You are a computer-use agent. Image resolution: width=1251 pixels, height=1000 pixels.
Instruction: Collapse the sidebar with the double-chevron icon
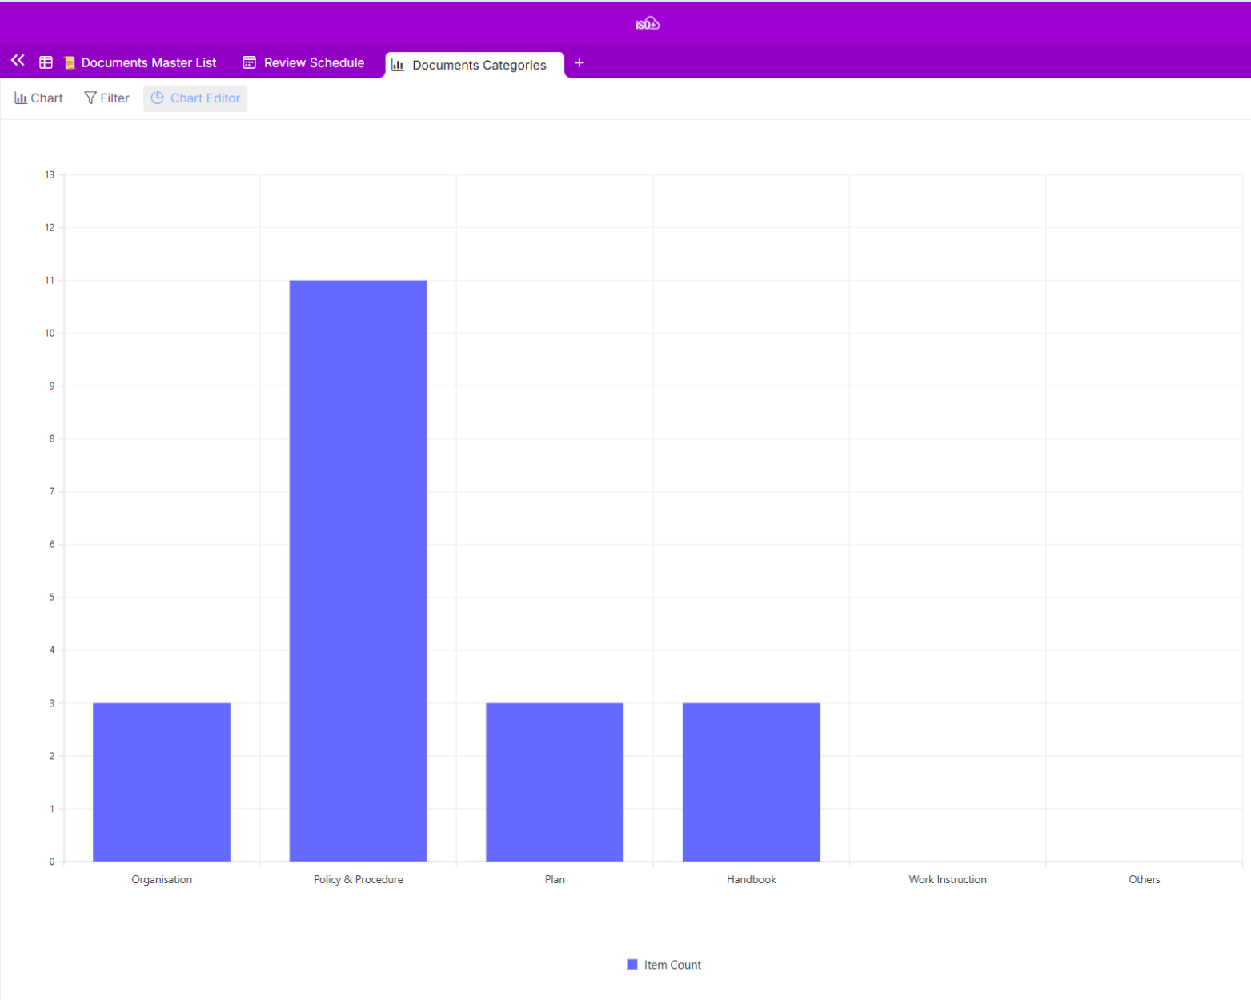click(x=18, y=61)
